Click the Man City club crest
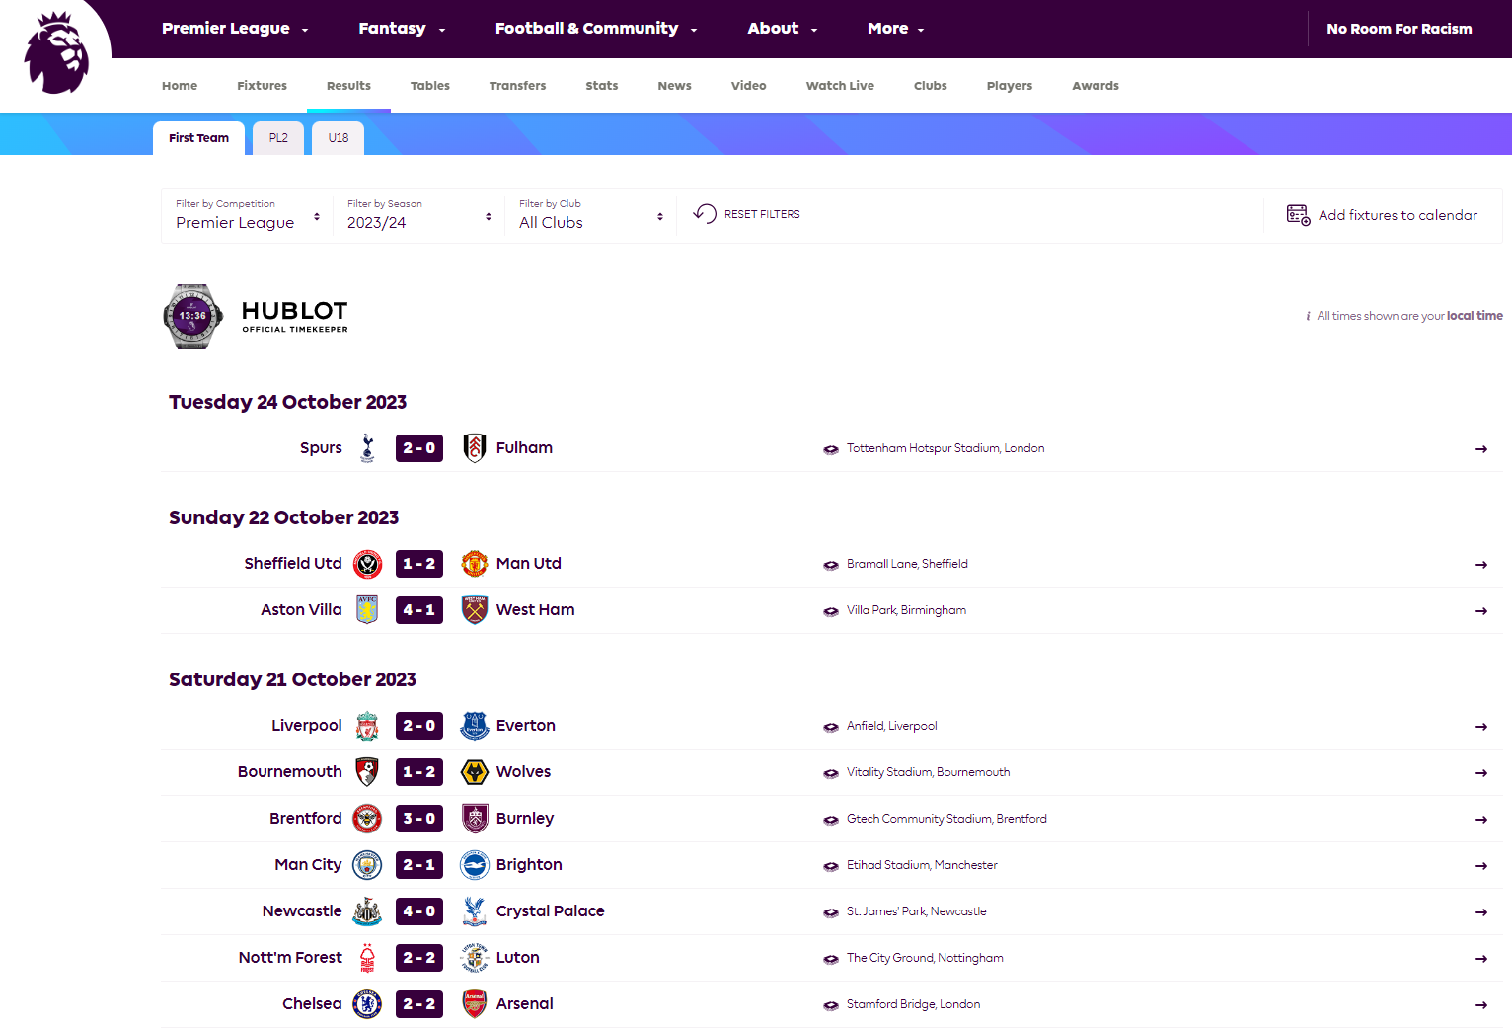 [x=367, y=865]
